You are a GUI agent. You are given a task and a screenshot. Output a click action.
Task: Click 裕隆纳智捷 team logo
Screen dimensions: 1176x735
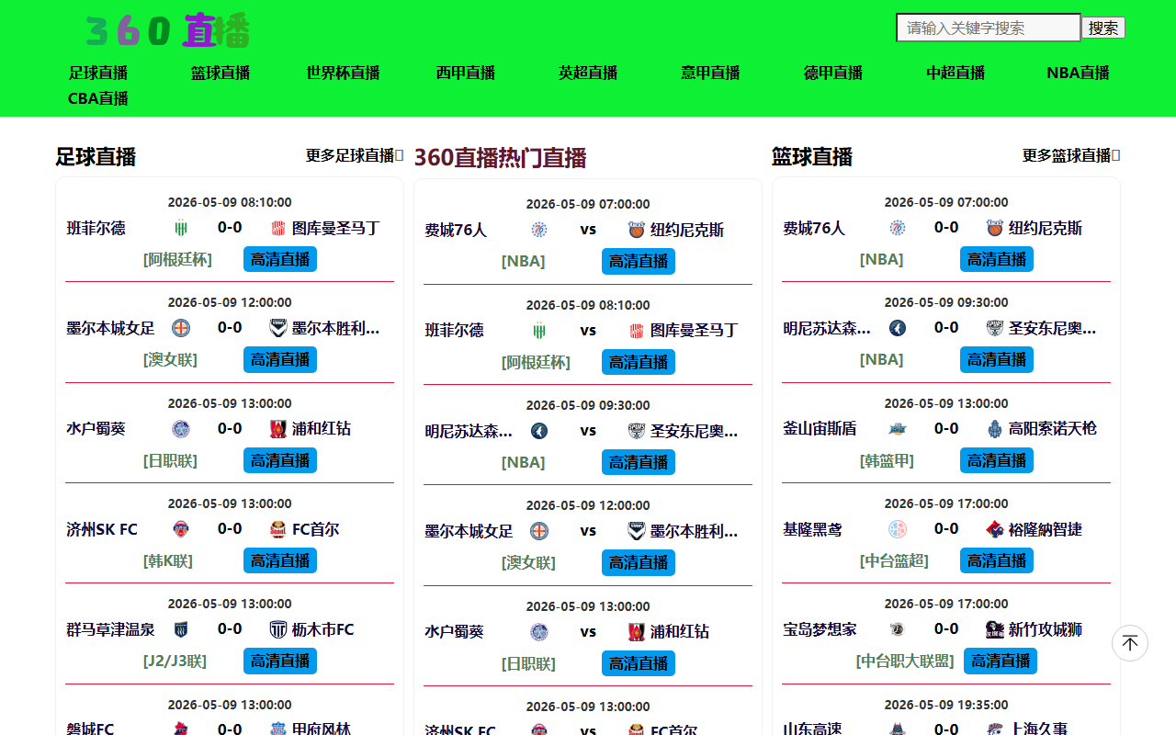click(995, 529)
